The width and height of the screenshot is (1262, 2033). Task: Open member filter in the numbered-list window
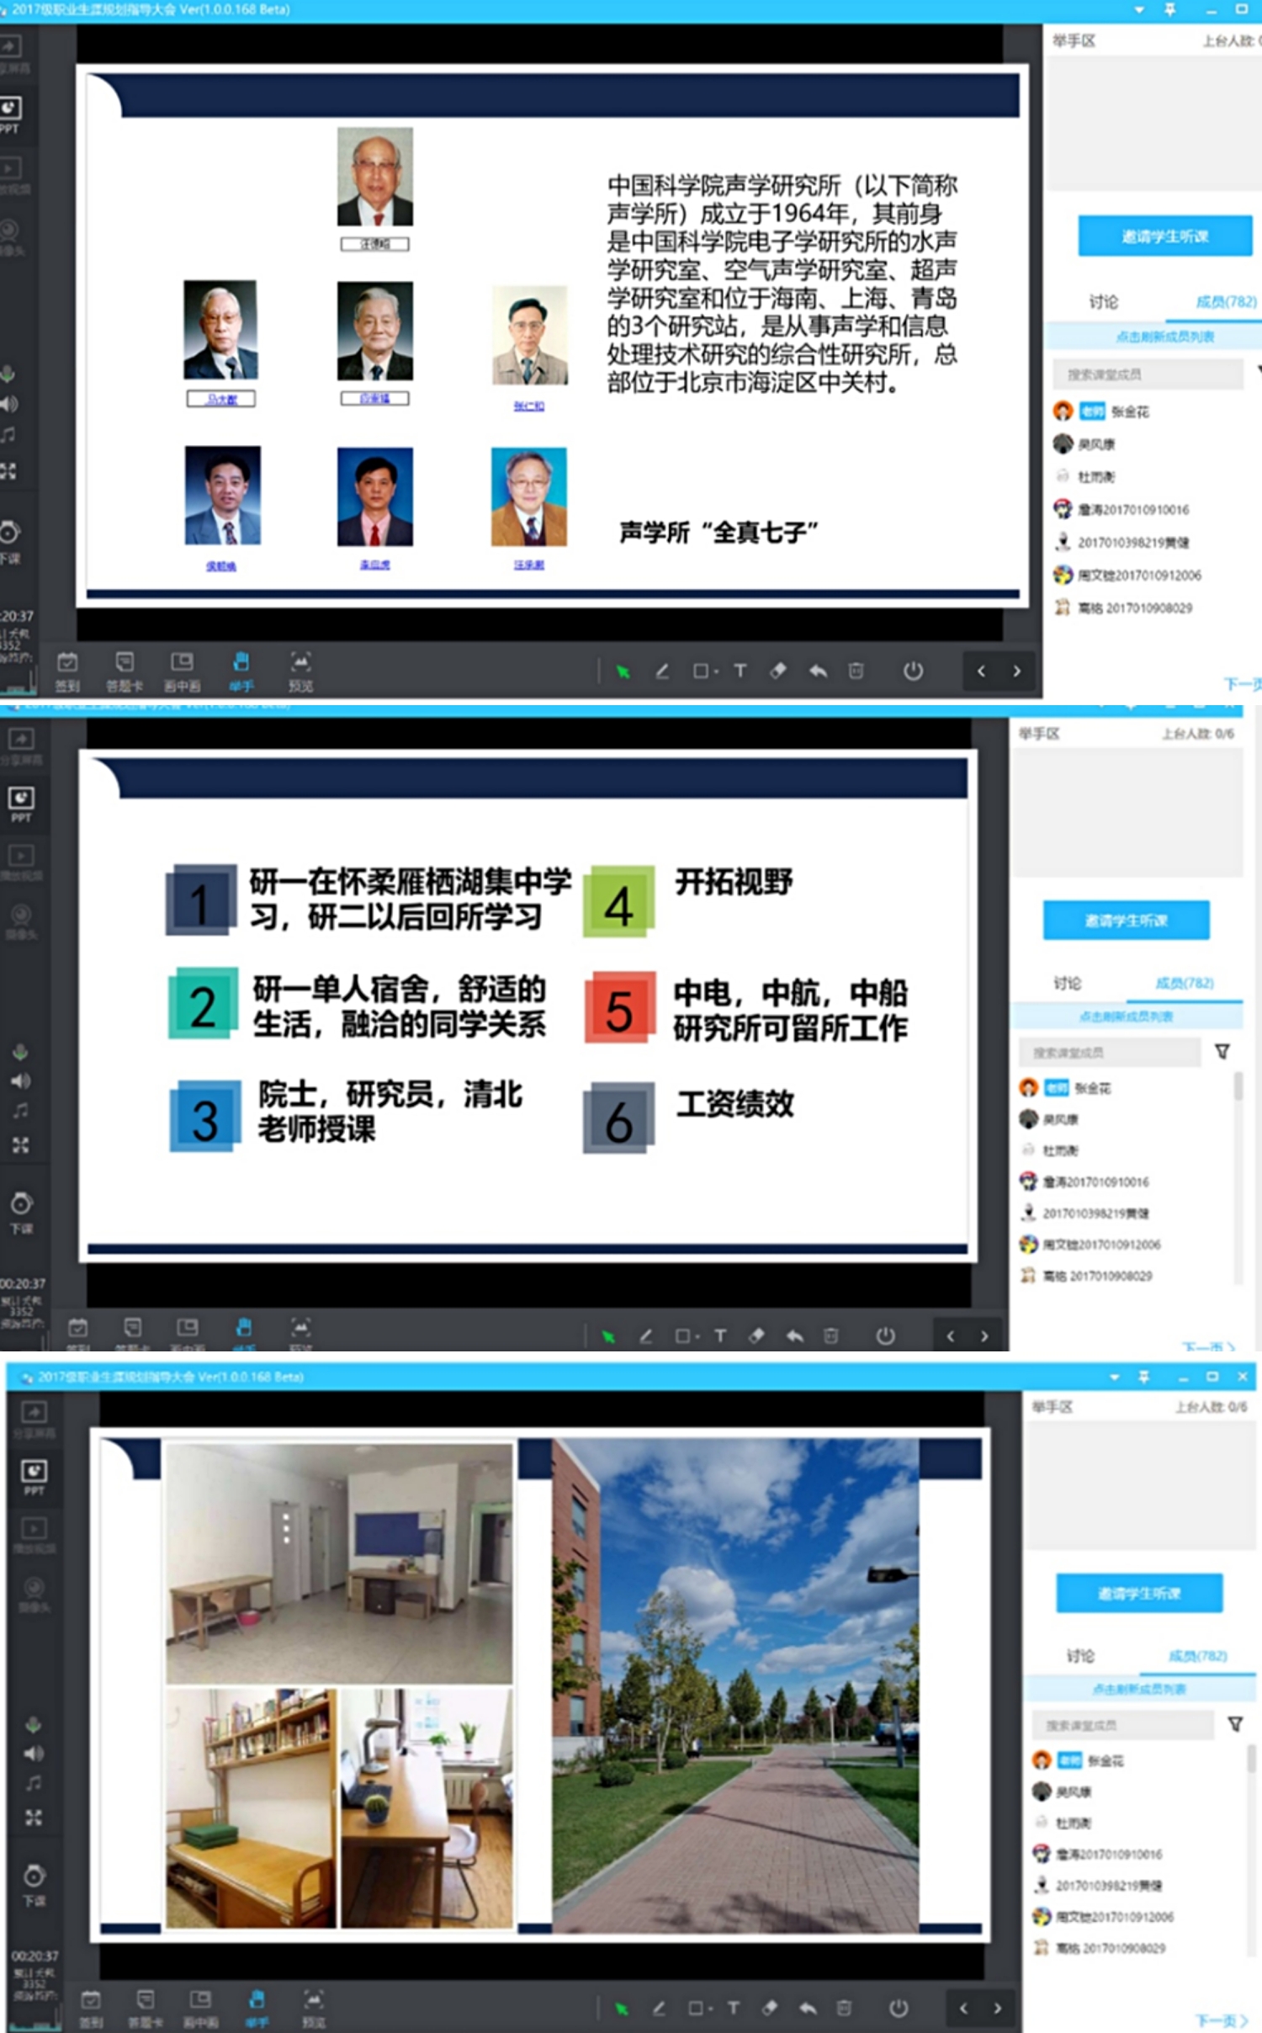click(1222, 1052)
